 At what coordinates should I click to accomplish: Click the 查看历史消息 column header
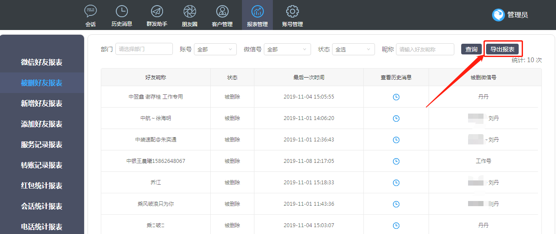point(396,78)
